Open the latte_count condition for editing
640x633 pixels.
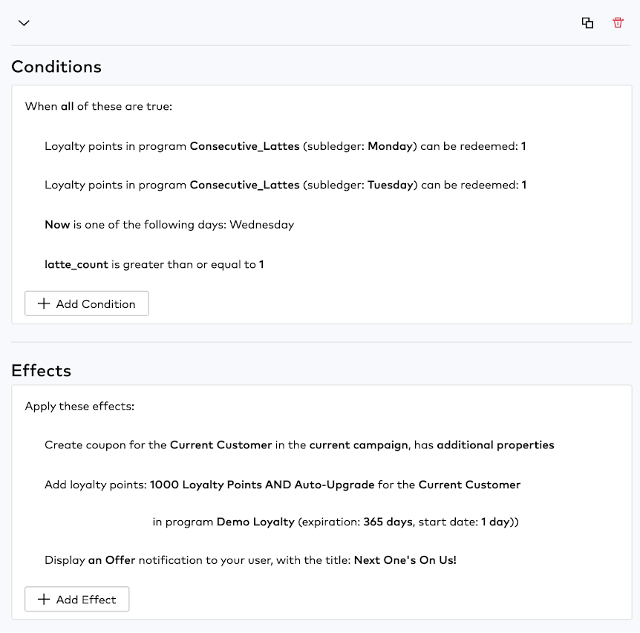154,264
